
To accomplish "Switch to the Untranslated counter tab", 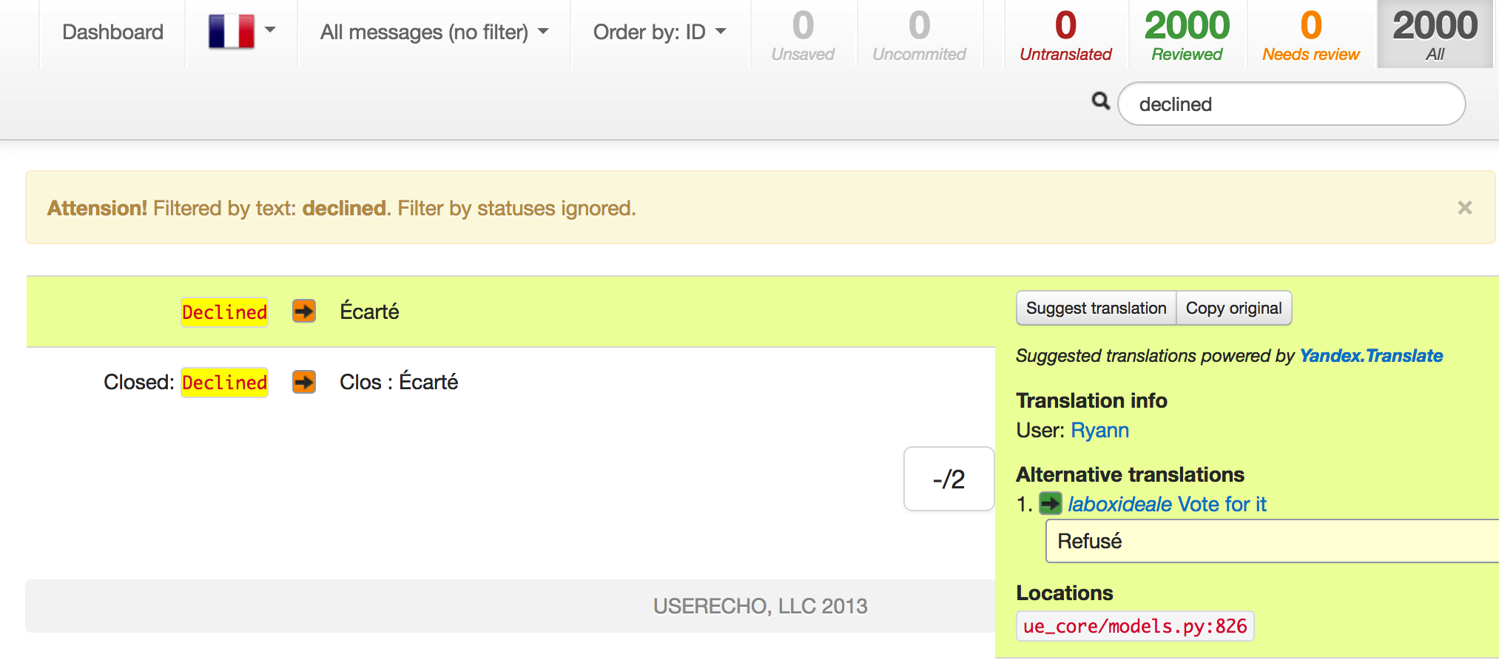I will coord(1065,35).
